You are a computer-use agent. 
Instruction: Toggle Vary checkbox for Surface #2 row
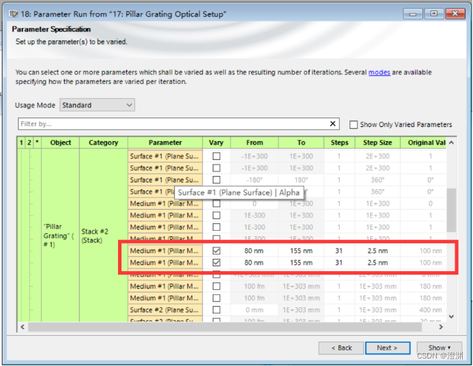click(x=216, y=310)
